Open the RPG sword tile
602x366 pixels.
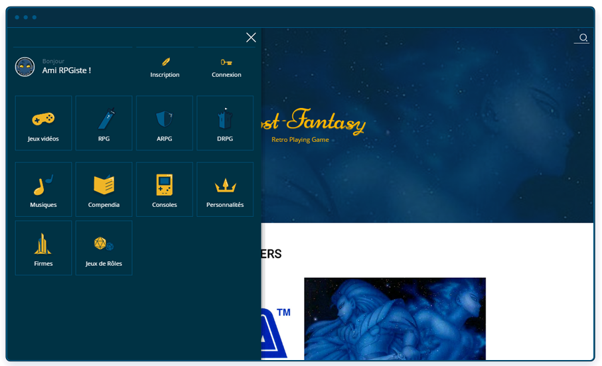coord(104,123)
